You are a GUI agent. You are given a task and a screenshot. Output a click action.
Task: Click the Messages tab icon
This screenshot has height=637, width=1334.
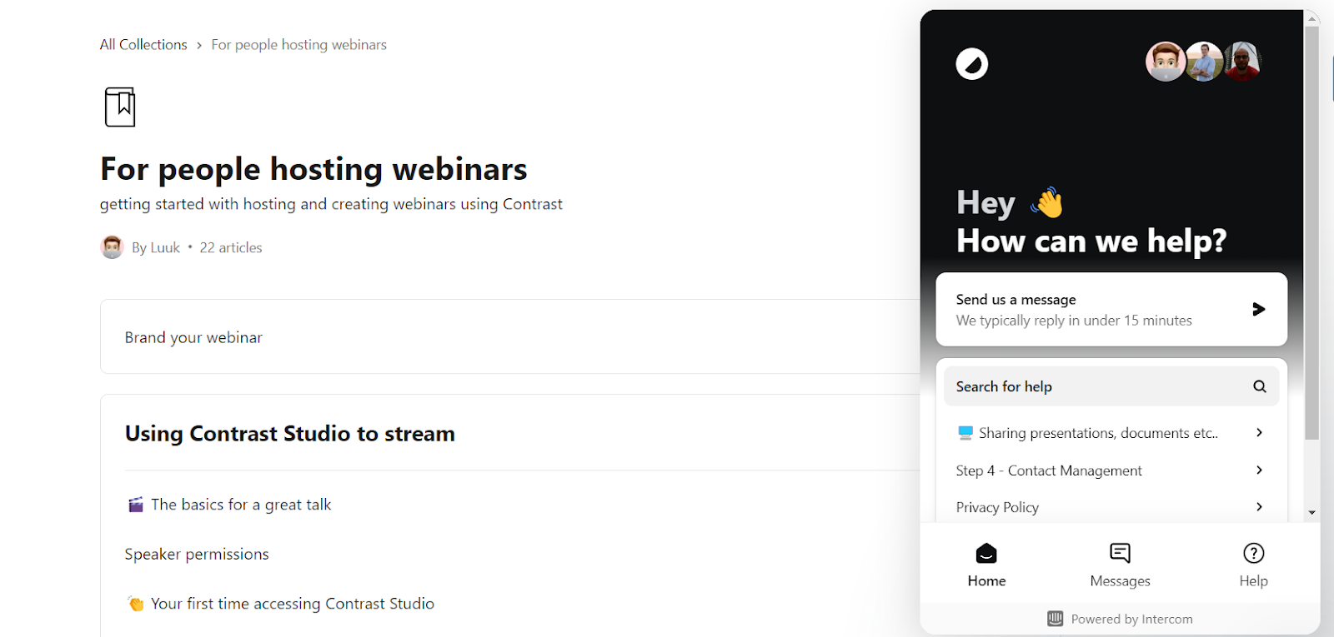coord(1120,553)
